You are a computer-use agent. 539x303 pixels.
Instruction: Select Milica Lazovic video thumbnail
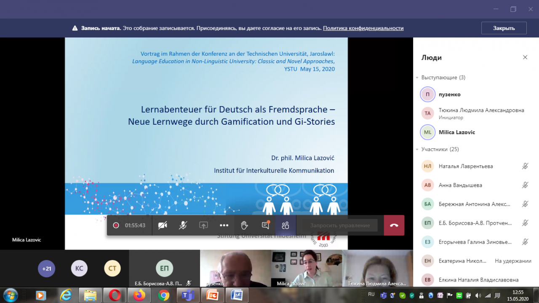coord(306,268)
